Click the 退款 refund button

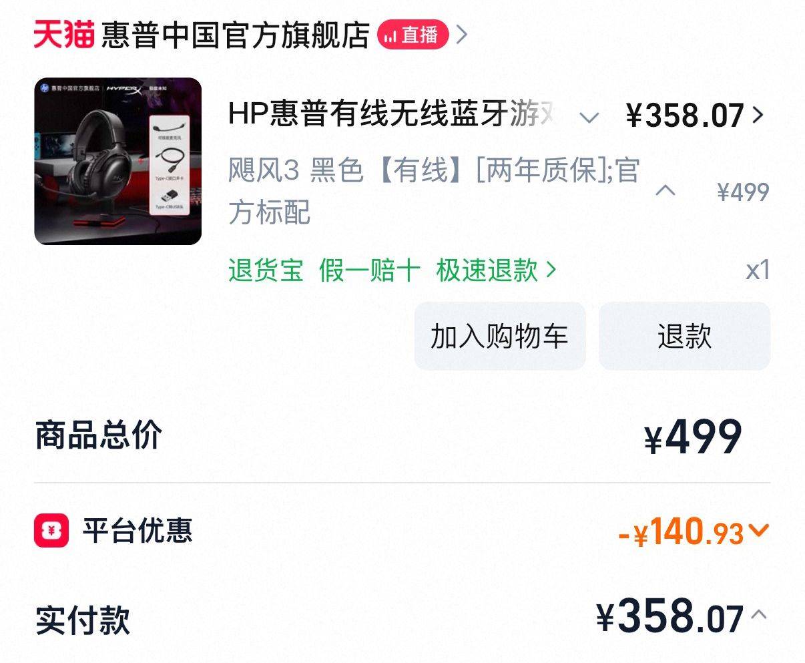pos(684,336)
